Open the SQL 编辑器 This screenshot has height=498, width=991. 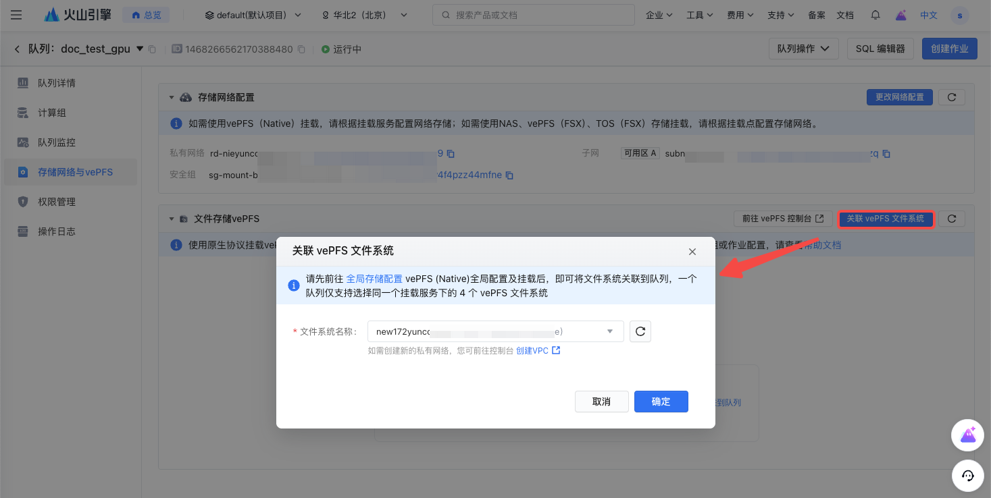880,49
